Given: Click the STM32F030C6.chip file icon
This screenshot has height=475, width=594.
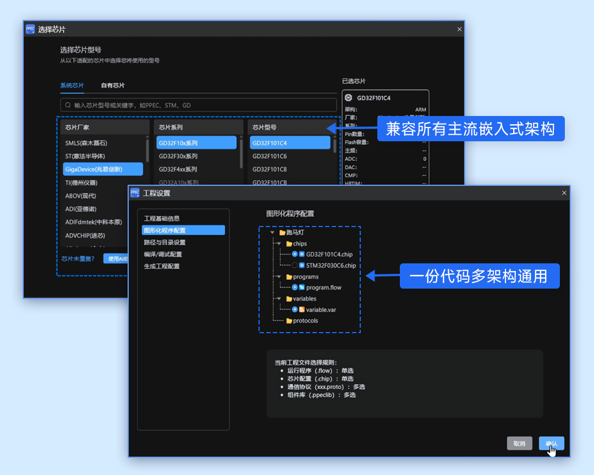Looking at the screenshot, I should click(302, 265).
